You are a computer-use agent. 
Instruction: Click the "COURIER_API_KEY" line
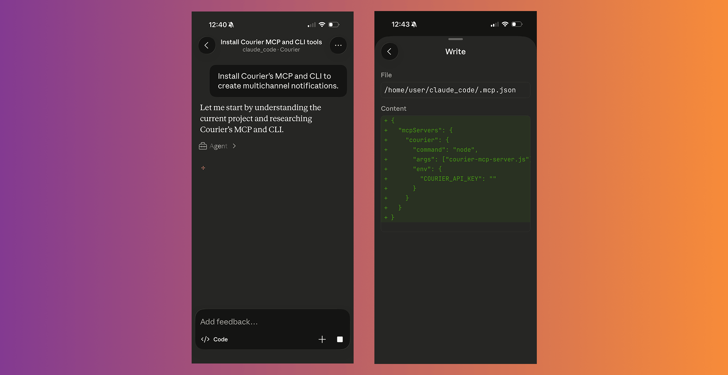point(458,179)
